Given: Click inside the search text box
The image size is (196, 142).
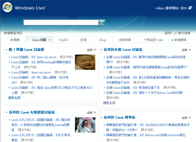Looking at the screenshot, I should 61,22.
